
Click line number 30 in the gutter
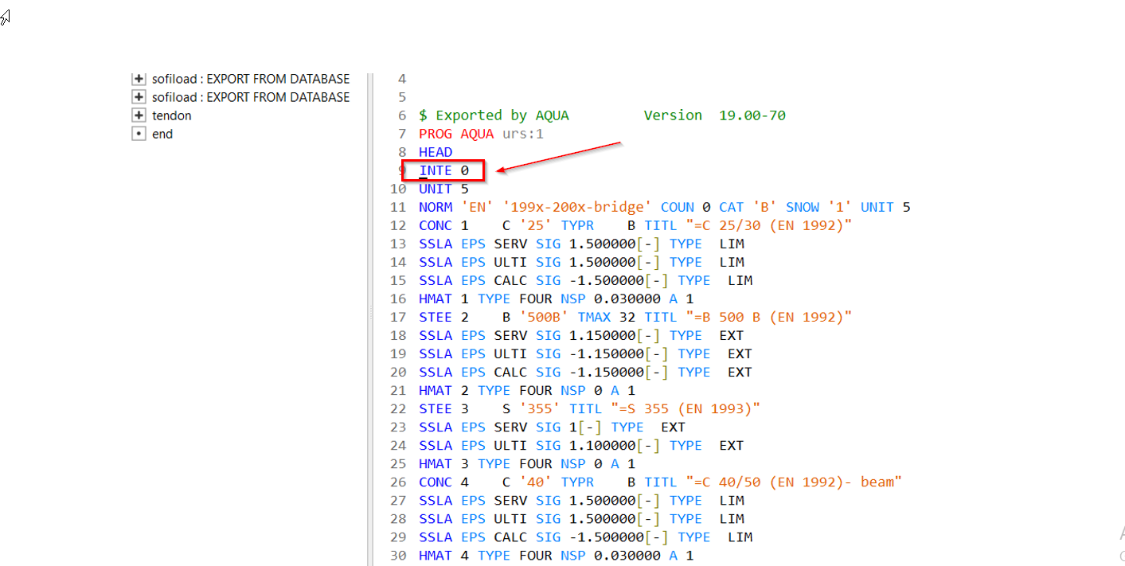[x=398, y=555]
